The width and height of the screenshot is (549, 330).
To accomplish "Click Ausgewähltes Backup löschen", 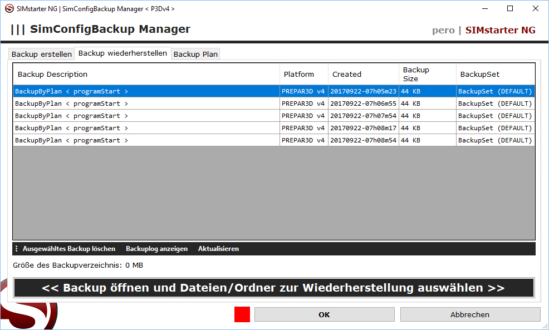I will pyautogui.click(x=69, y=249).
